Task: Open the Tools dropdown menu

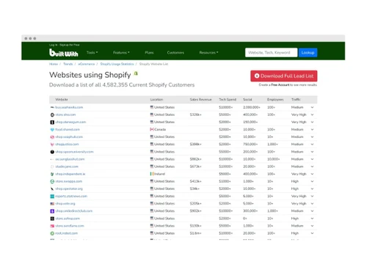Action: pos(92,53)
